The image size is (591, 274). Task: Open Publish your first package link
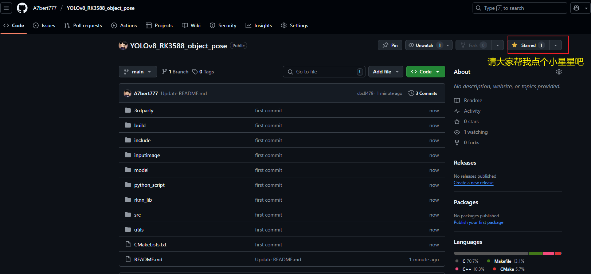point(478,222)
